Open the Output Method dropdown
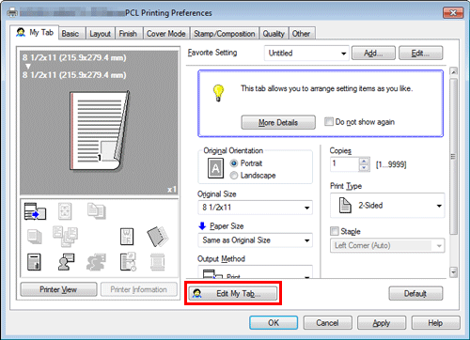This screenshot has width=470, height=340. click(255, 272)
